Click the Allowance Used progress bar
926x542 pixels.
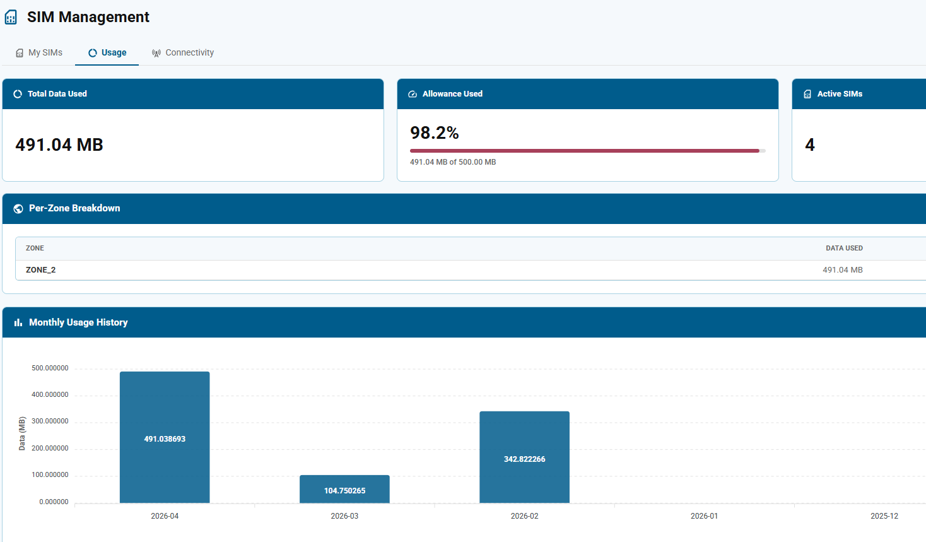coord(587,150)
